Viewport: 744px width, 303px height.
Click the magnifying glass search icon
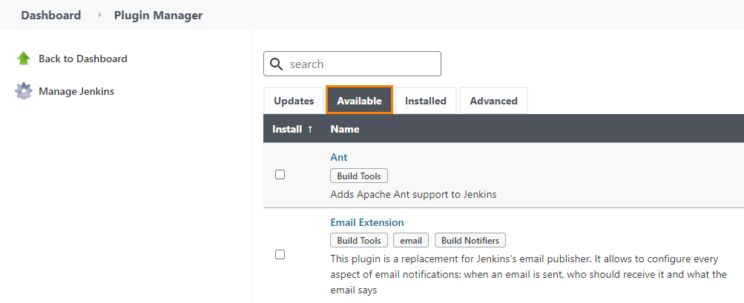point(277,64)
